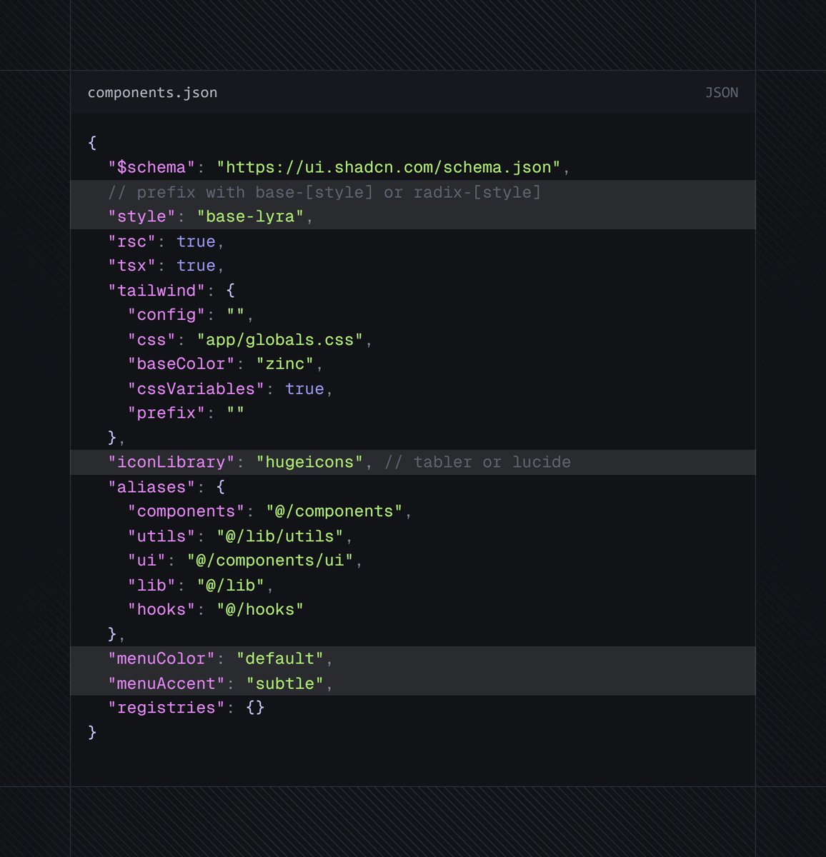
Task: Click the components.json file name header
Action: 152,93
